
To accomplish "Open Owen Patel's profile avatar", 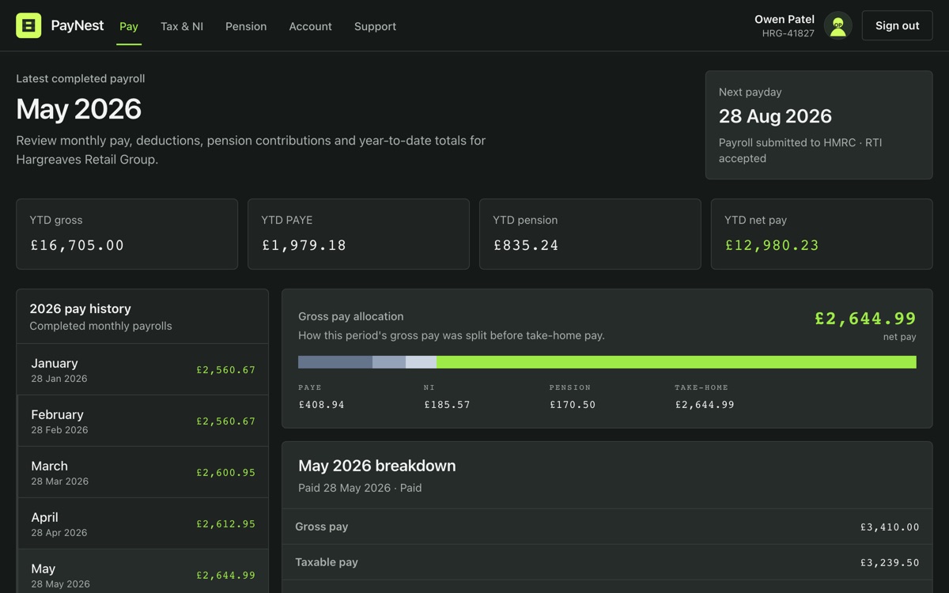I will click(x=837, y=25).
